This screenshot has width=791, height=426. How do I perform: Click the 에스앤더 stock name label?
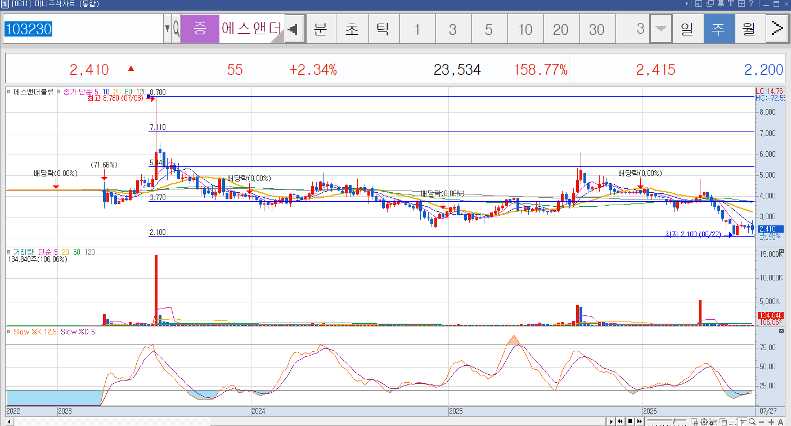(x=251, y=29)
